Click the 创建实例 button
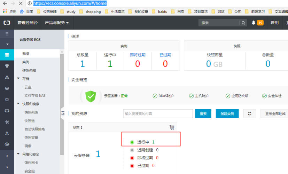Viewport: 288px width, 174px height. pos(227,113)
